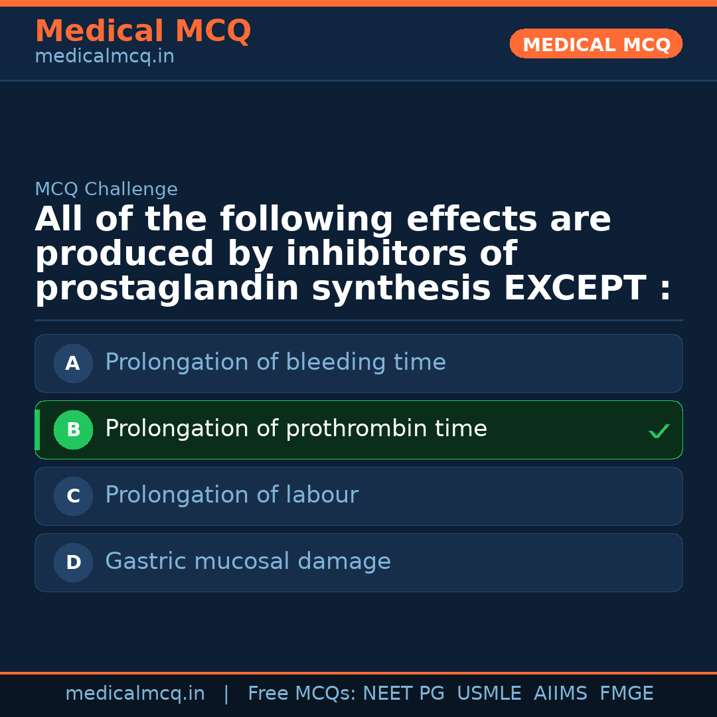Choose the 'Prolongation of labour' option
Screen dimensions: 717x717
(232, 495)
